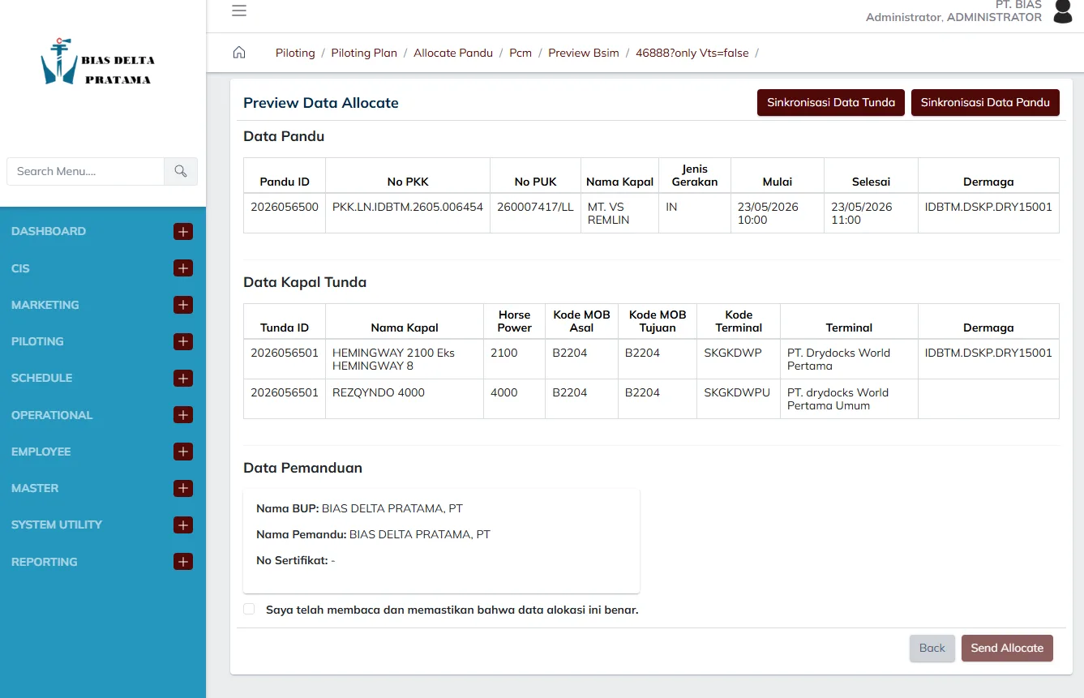
Task: Expand the EMPLOYEE plus icon
Action: 183,452
